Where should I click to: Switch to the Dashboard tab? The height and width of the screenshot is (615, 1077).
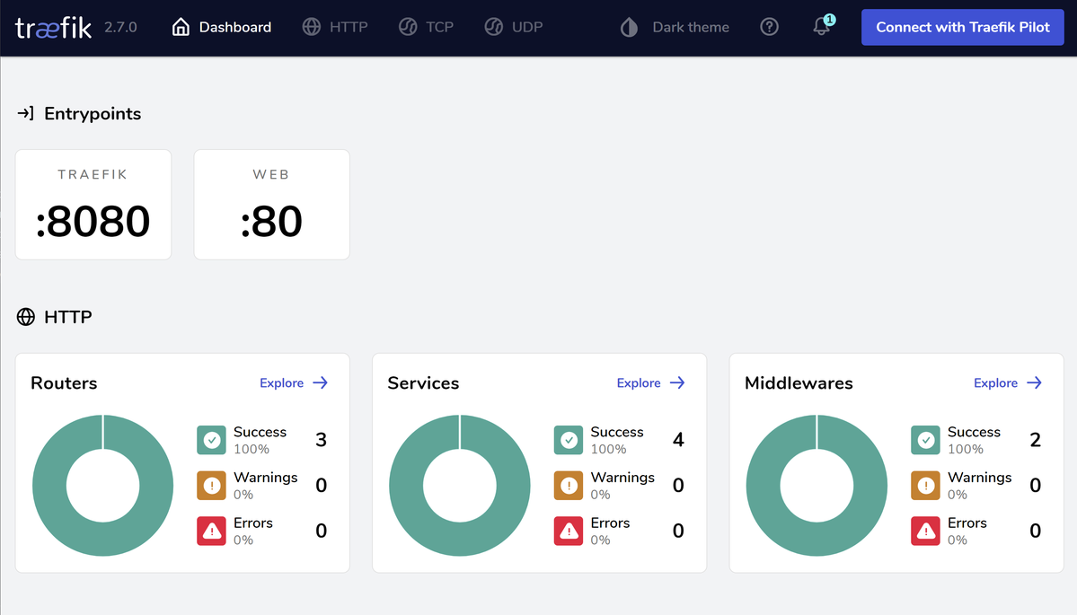point(222,27)
